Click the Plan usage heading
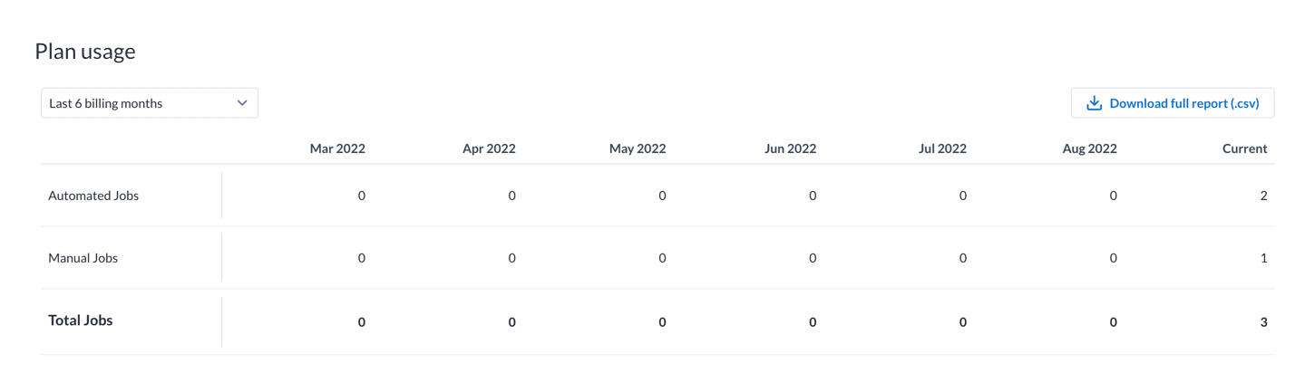The height and width of the screenshot is (373, 1295). click(x=85, y=52)
